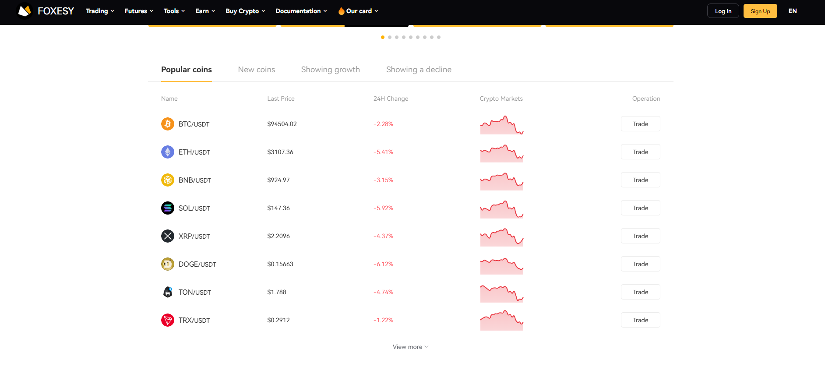Click the Ethereum coin icon
The height and width of the screenshot is (370, 825).
pos(167,152)
